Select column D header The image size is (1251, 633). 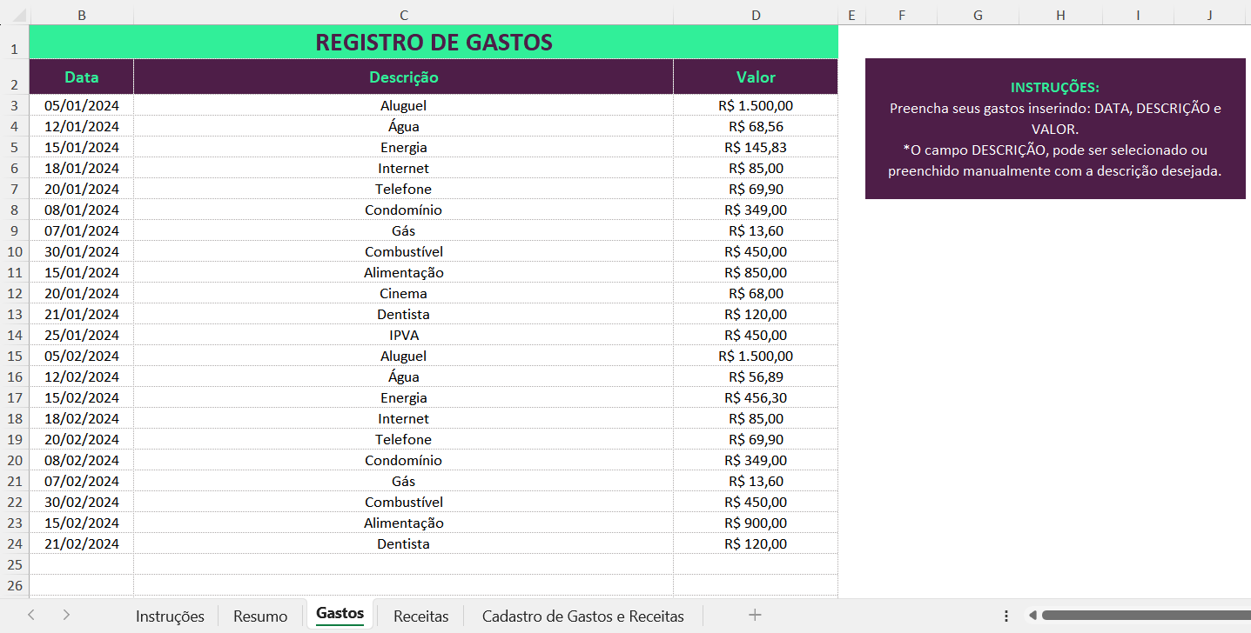click(x=756, y=16)
